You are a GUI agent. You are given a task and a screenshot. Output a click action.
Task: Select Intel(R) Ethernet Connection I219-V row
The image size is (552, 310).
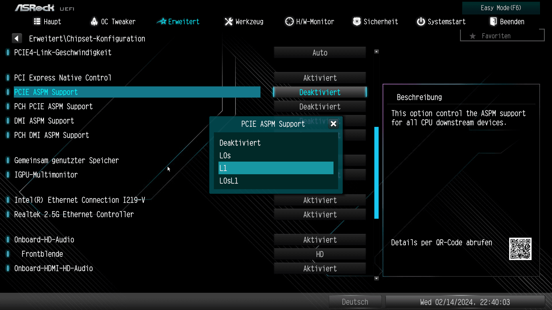[137, 200]
